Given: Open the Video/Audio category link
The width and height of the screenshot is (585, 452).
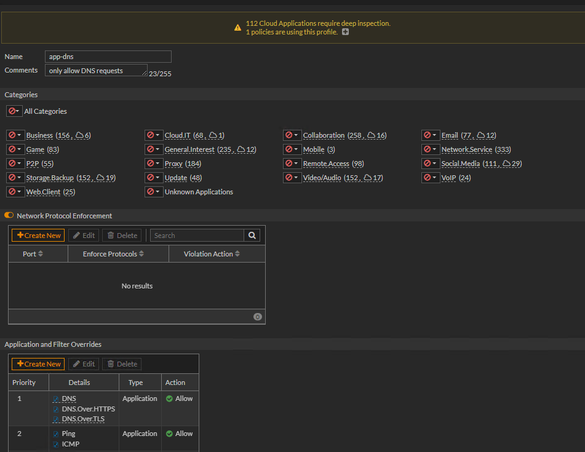Looking at the screenshot, I should click(x=322, y=178).
